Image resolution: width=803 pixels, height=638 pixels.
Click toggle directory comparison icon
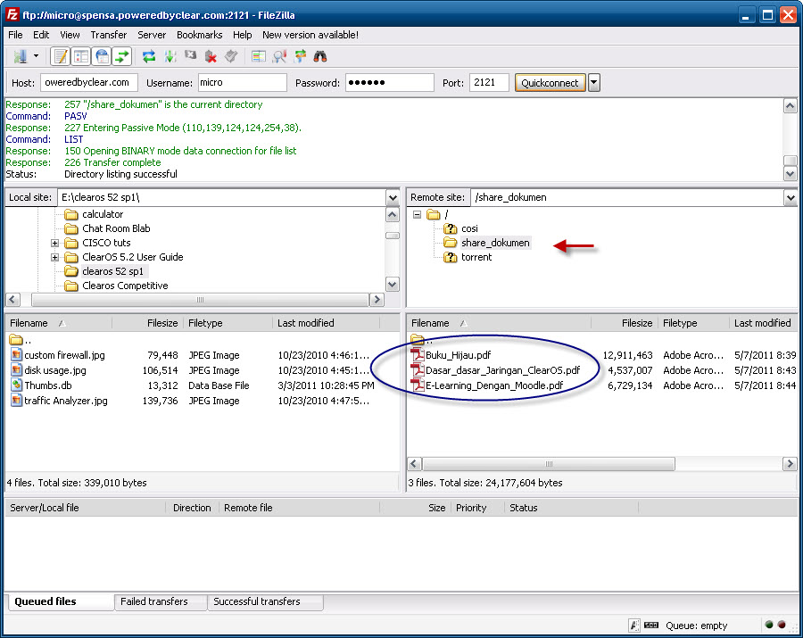point(279,56)
